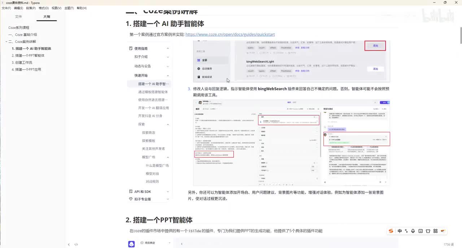
Task: Open the coze.cn quickstart link
Action: coord(230,35)
